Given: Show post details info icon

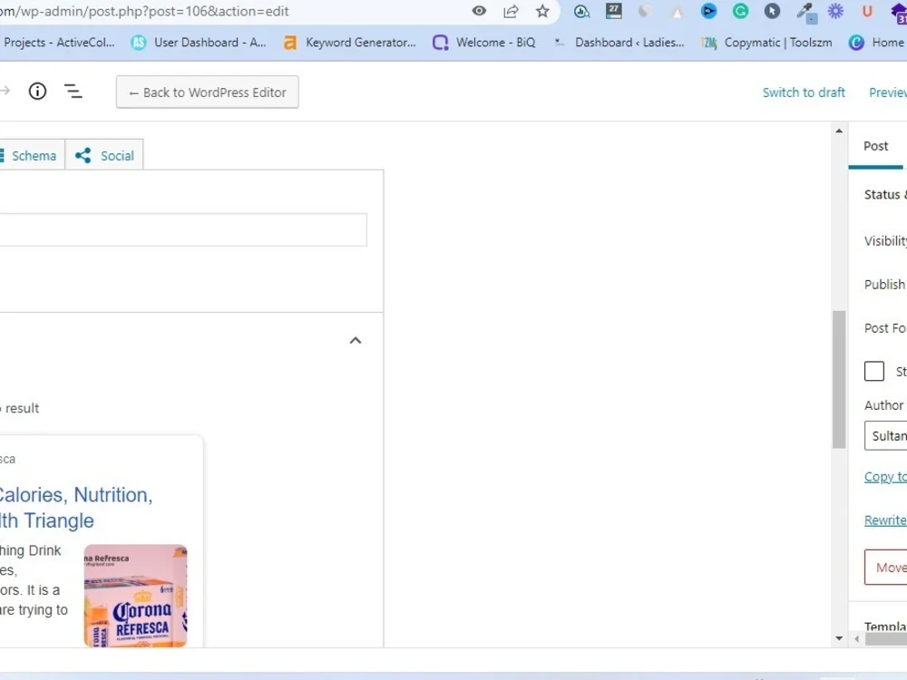Looking at the screenshot, I should [x=37, y=91].
